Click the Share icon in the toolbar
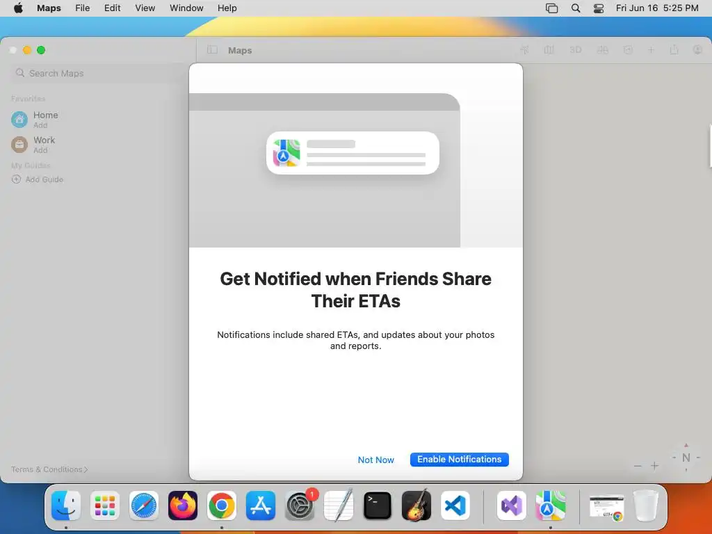Screen dimensions: 712x534 pyautogui.click(x=674, y=50)
